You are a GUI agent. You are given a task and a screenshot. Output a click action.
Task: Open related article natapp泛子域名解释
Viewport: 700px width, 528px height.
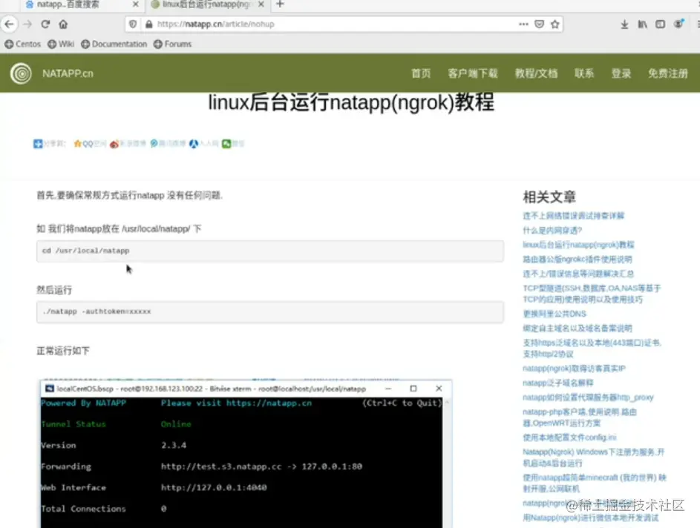tap(558, 383)
